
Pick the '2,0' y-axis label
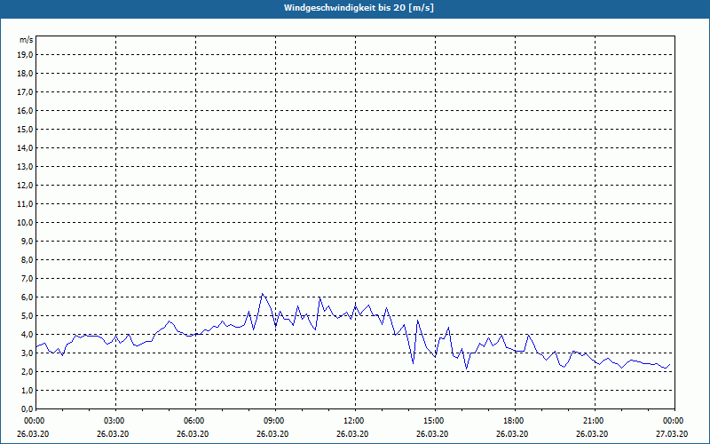click(x=27, y=372)
